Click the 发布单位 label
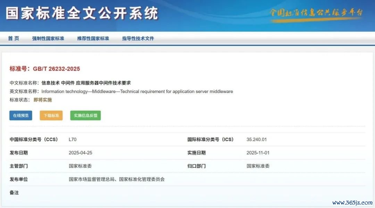Image resolution: width=375 pixels, height=208 pixels. pos(19,179)
